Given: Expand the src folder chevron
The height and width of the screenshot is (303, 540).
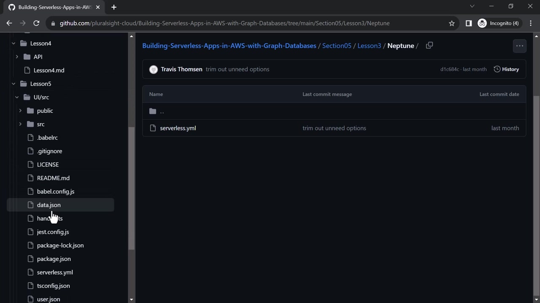Looking at the screenshot, I should 20,124.
